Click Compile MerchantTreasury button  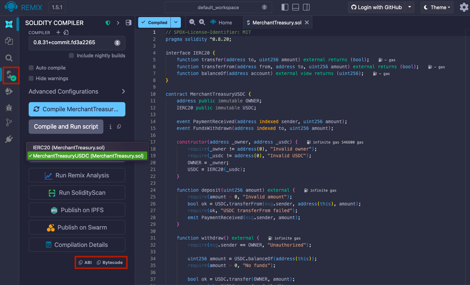(77, 109)
